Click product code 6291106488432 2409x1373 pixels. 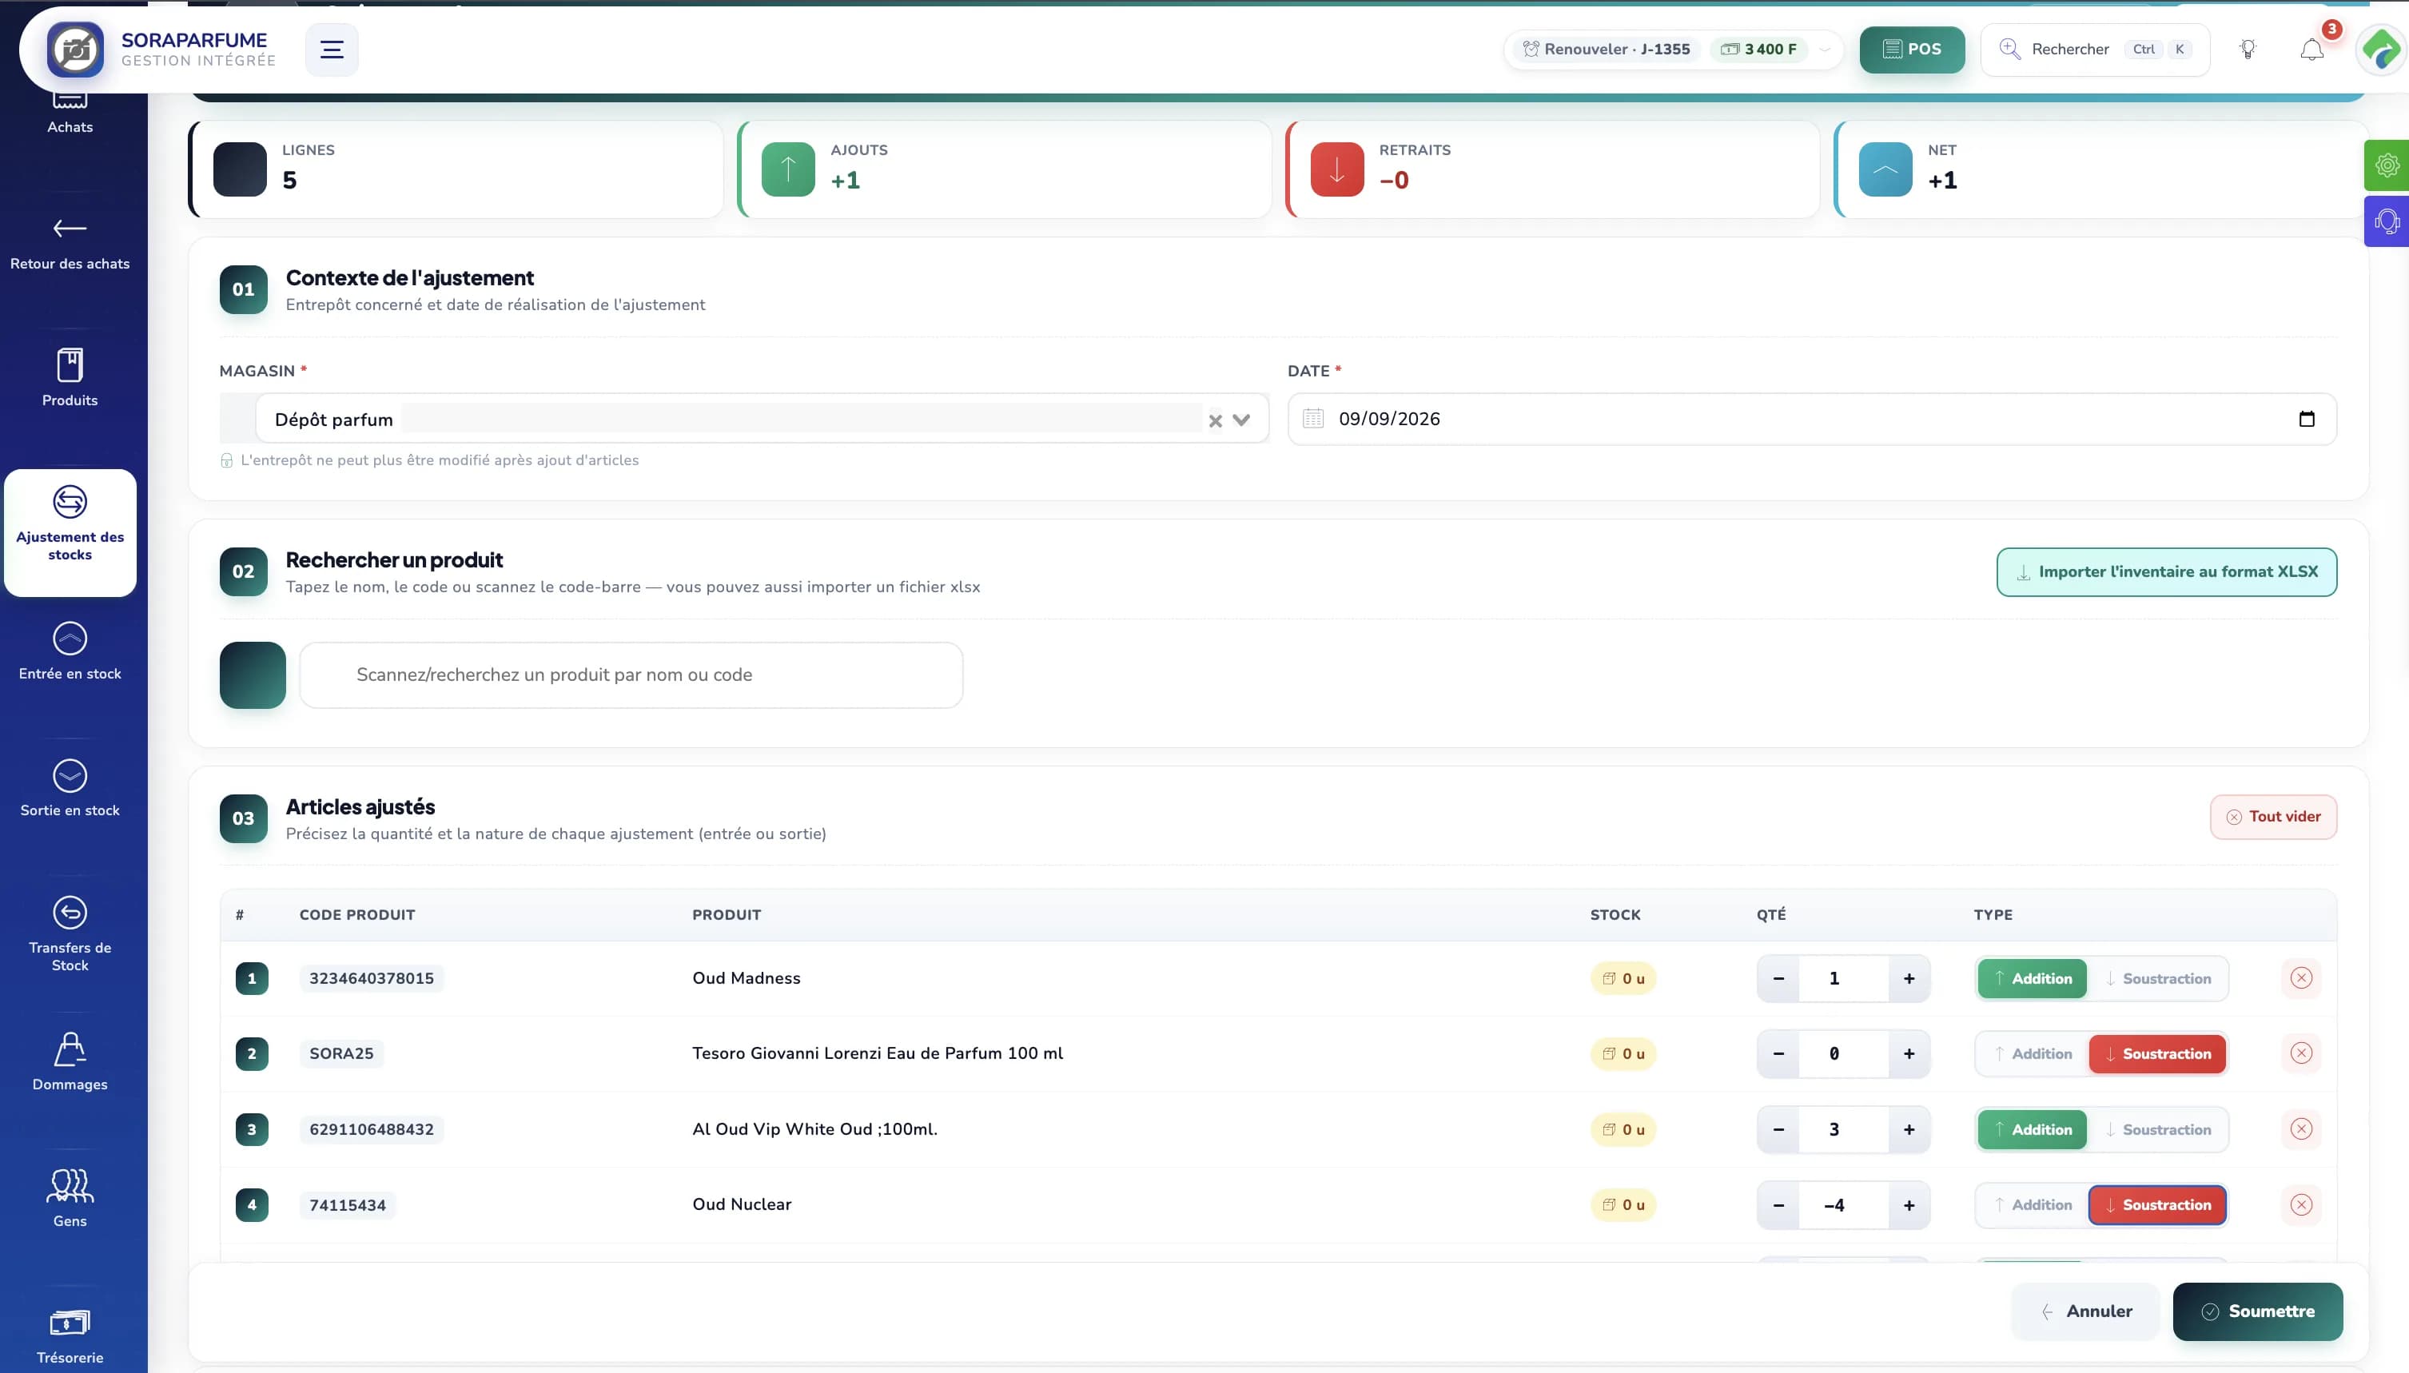coord(372,1130)
